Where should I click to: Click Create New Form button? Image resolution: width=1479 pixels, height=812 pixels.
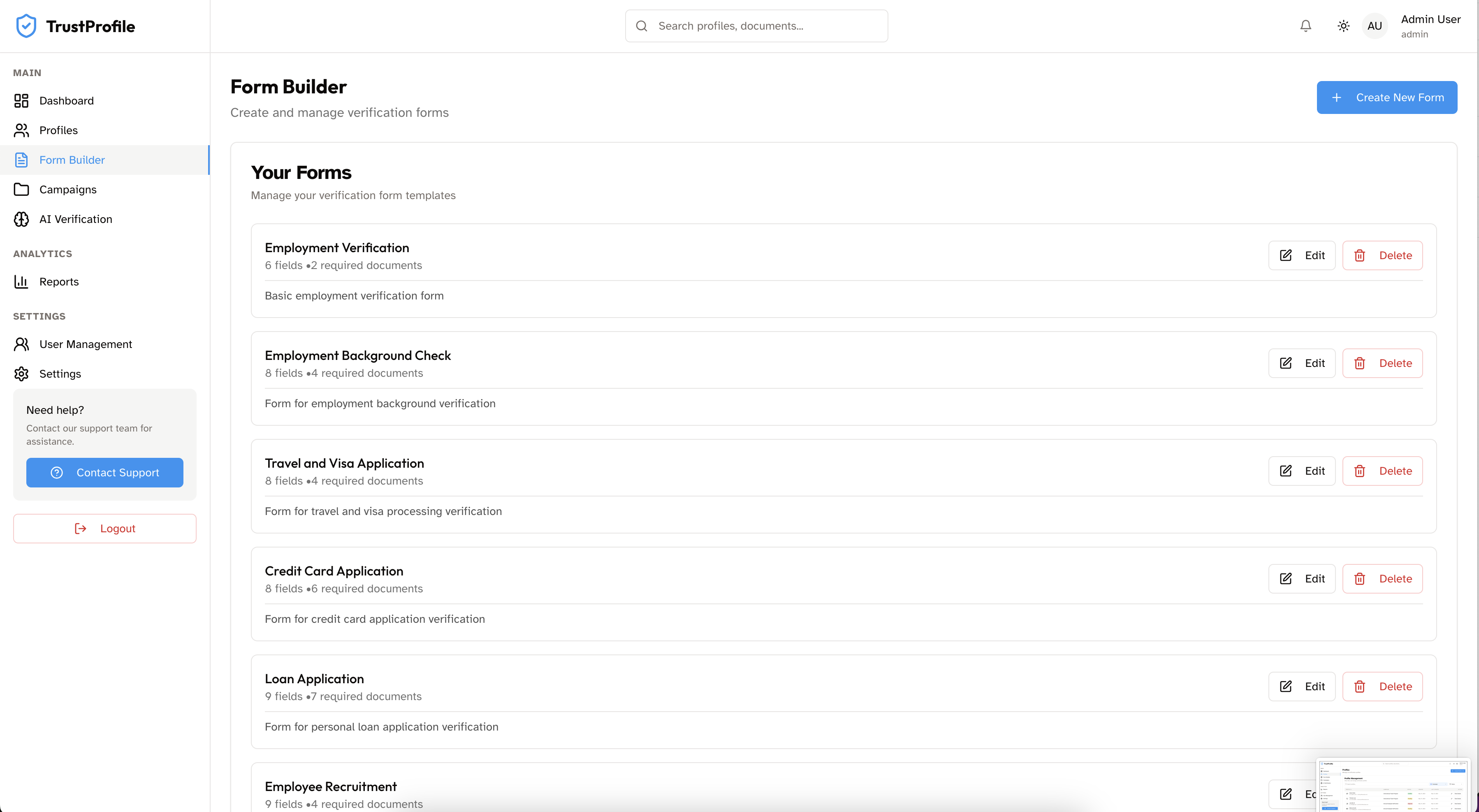click(1386, 97)
